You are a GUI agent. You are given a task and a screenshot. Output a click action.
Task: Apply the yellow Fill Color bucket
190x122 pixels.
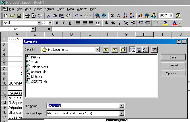166,23
